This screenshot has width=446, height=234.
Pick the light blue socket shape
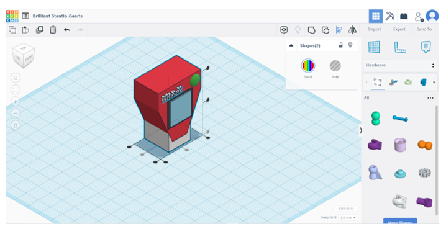pyautogui.click(x=375, y=173)
